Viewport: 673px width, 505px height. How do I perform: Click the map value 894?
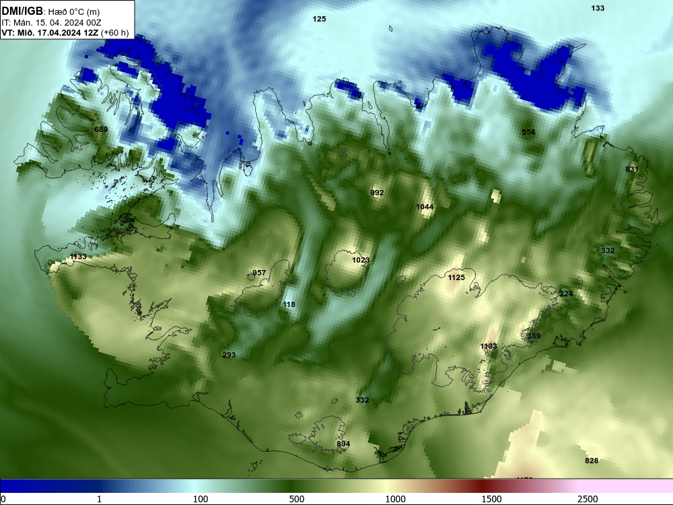click(x=343, y=444)
